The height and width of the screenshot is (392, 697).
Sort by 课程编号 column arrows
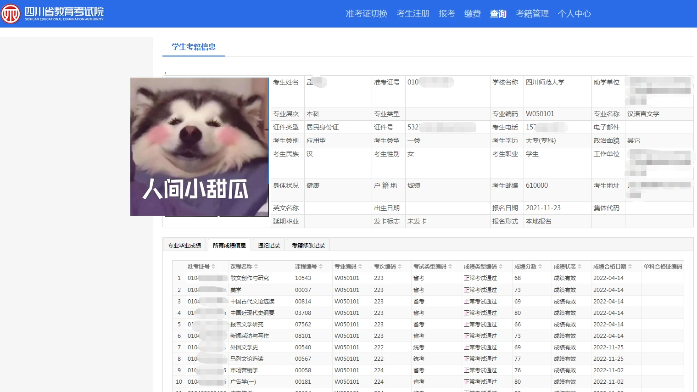pos(321,266)
